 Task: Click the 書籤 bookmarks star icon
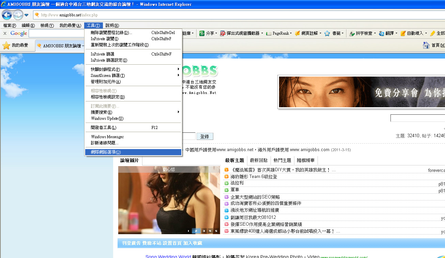coord(327,33)
